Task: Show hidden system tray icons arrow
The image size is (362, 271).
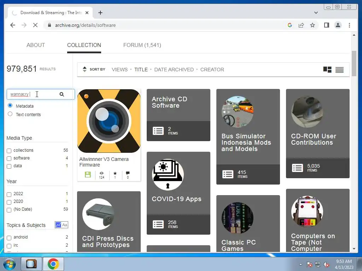Action: 300,264
